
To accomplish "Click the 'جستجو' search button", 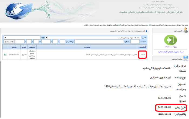I will click(9, 42).
